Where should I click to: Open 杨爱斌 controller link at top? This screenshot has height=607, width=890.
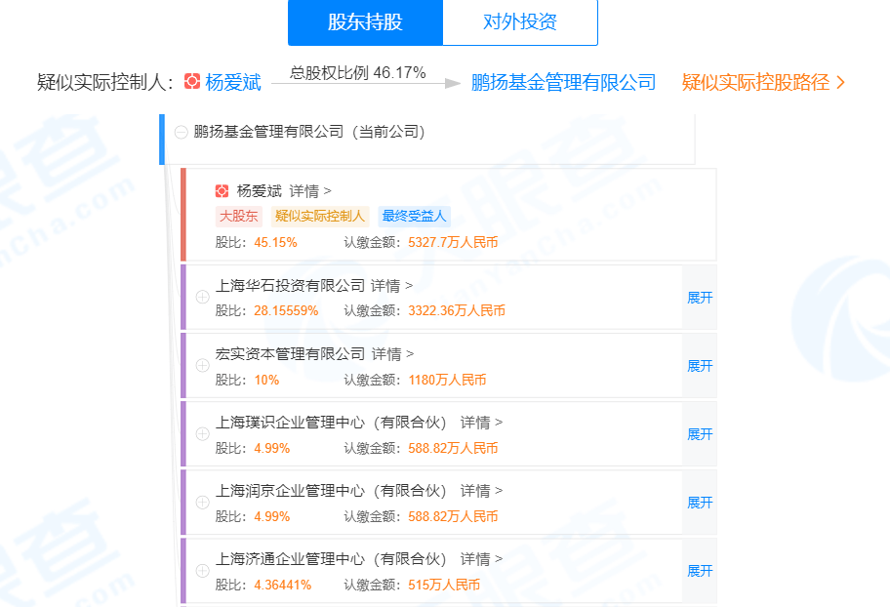[233, 82]
